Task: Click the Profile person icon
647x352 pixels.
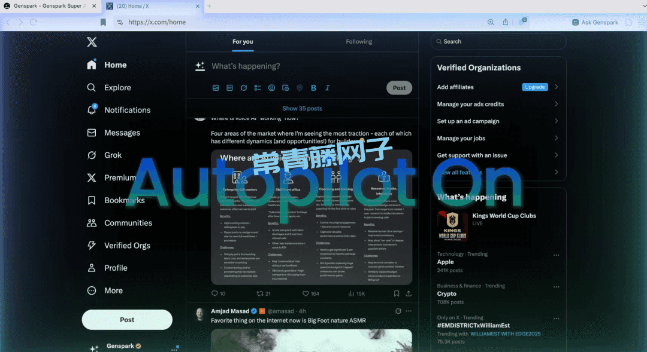Action: coord(92,268)
